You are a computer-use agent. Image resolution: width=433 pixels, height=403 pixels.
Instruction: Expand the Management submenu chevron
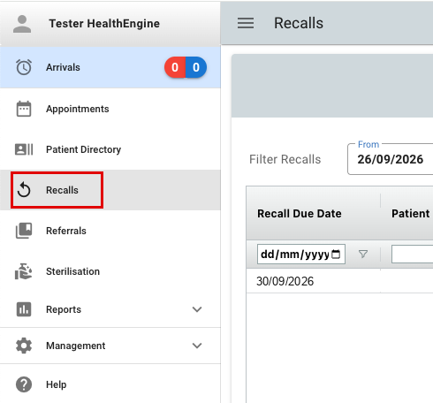pos(197,346)
